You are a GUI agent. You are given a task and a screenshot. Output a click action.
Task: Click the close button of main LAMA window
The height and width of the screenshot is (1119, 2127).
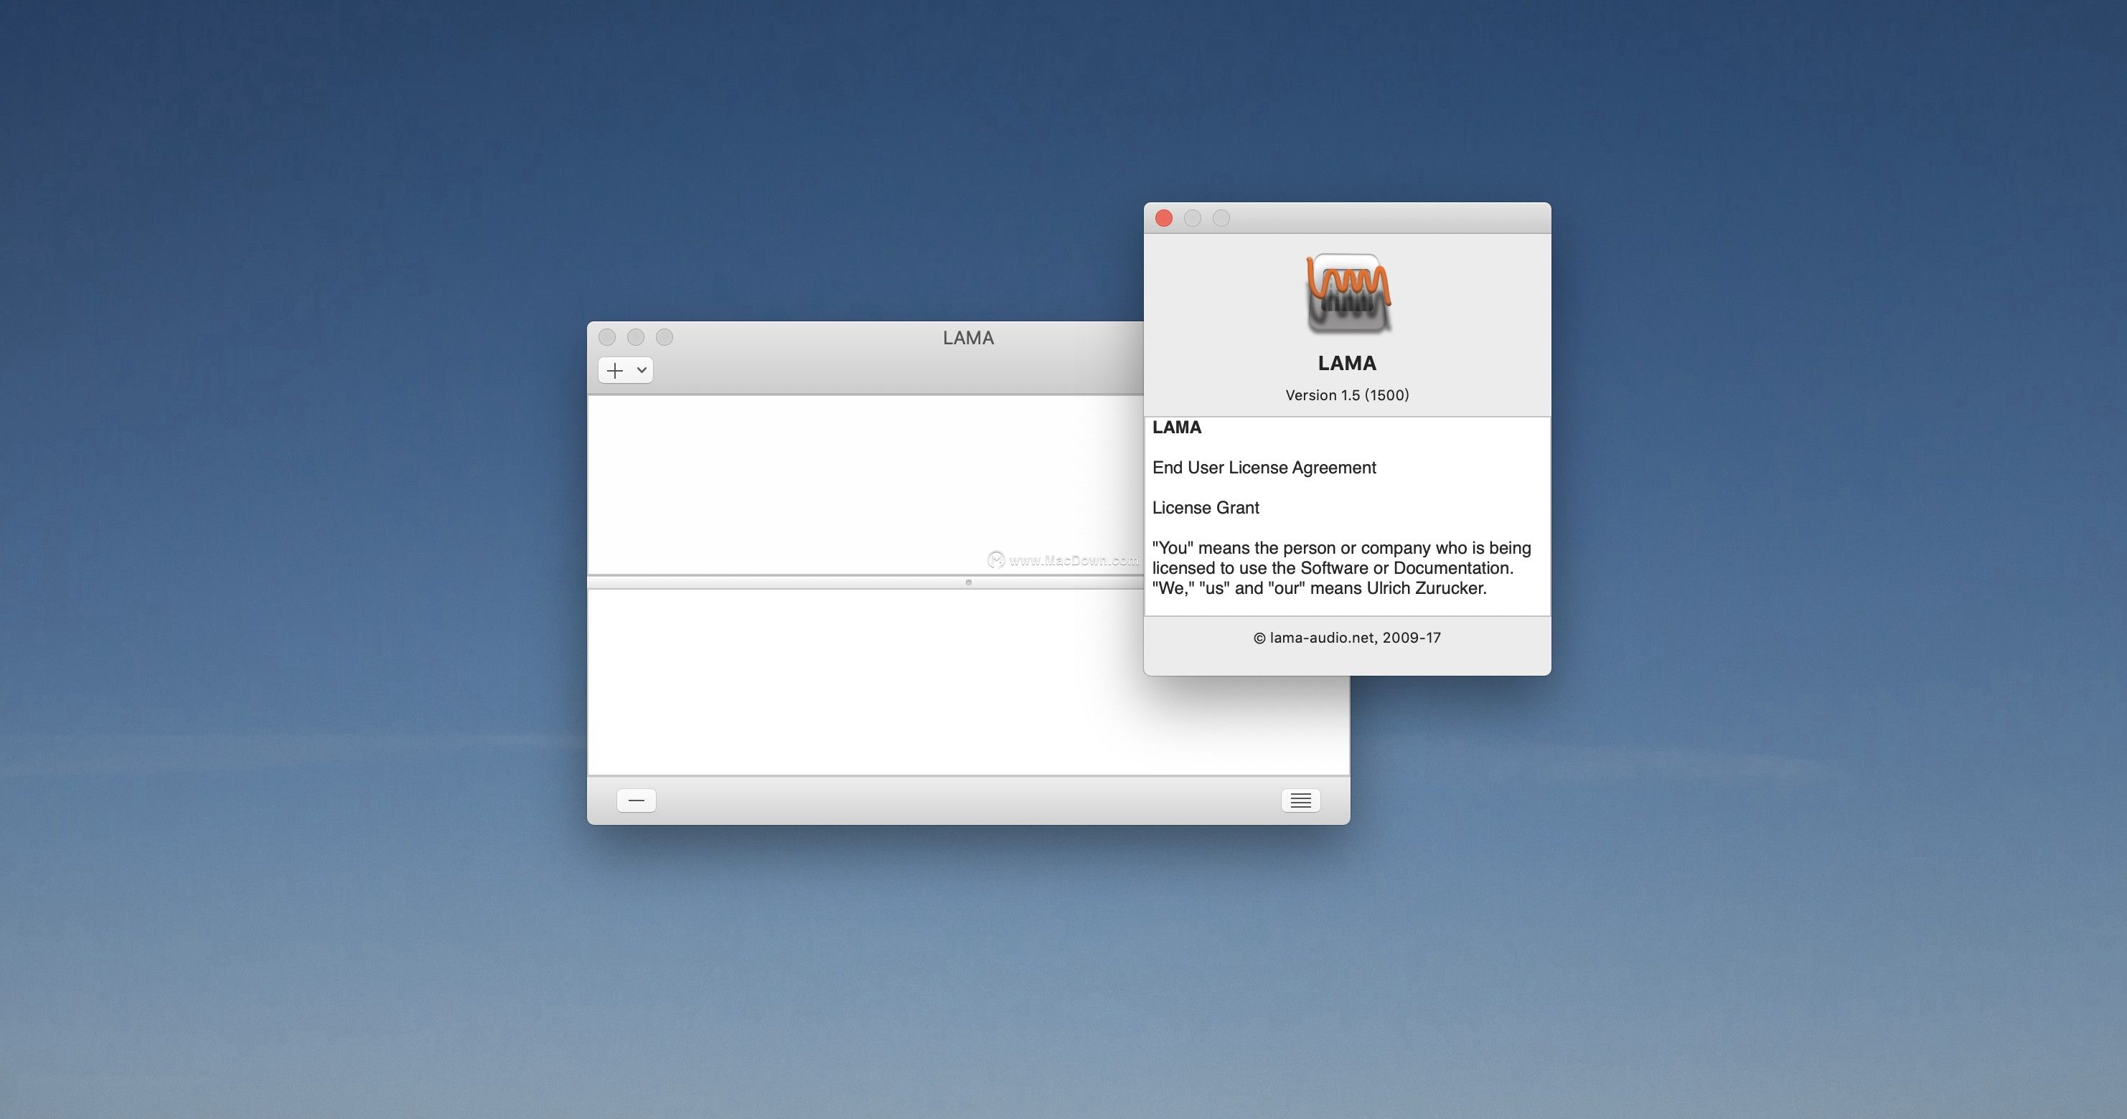coord(607,336)
